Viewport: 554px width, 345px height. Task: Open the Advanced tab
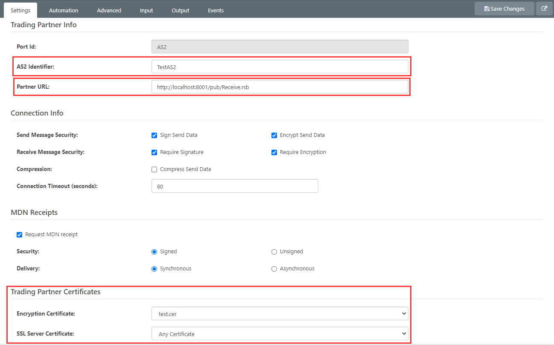click(x=109, y=10)
